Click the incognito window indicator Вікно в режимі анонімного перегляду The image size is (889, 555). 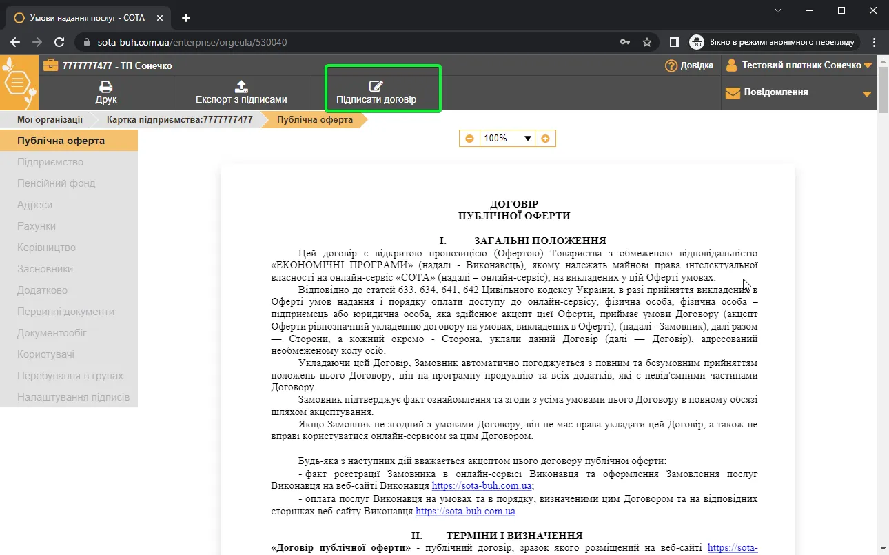(774, 42)
